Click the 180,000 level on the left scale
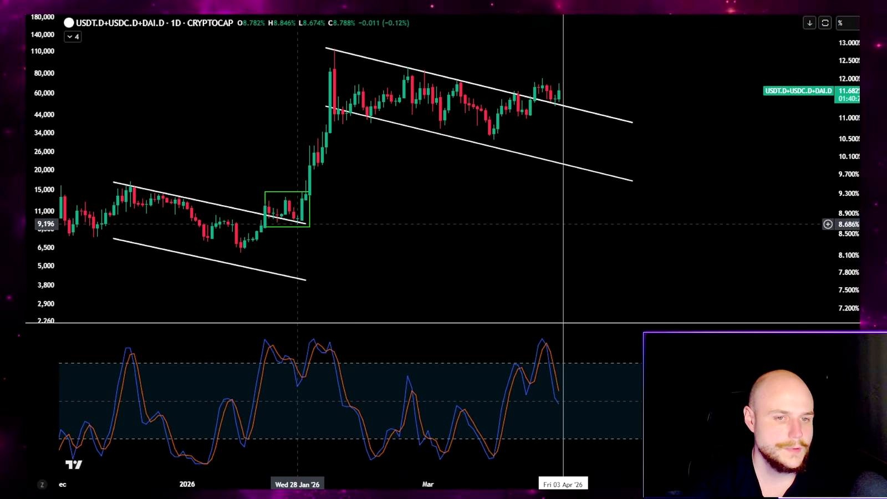Screen dimensions: 887x499 point(43,17)
